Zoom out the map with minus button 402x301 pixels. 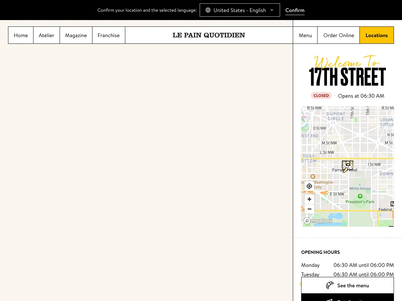(309, 209)
